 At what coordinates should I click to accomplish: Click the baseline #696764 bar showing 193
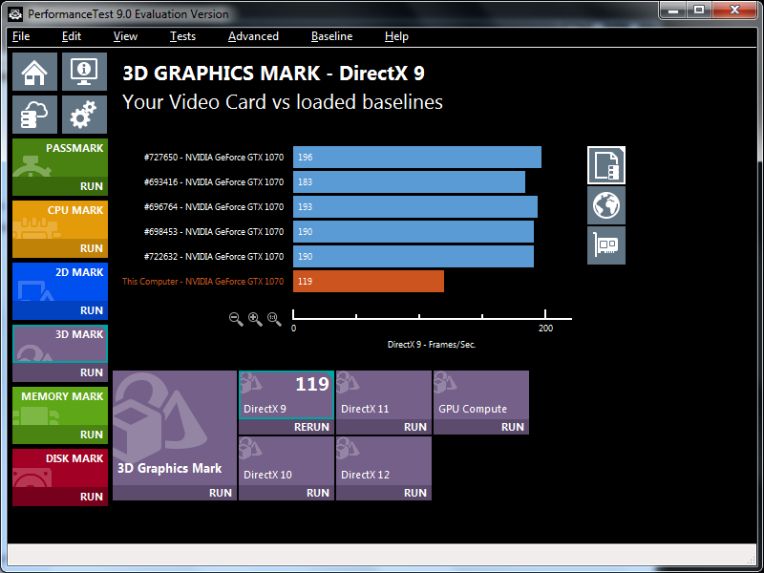[x=415, y=207]
